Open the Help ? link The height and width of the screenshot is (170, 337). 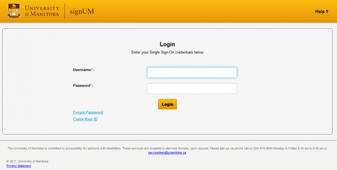(321, 12)
